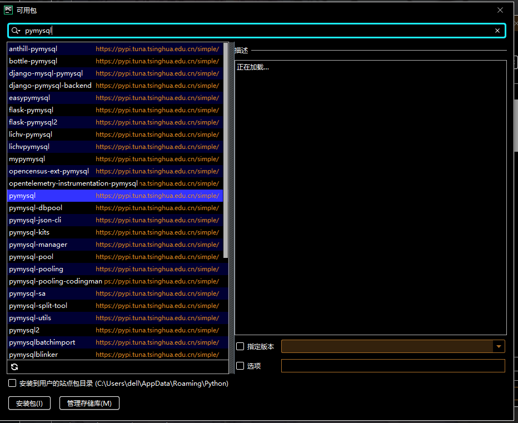This screenshot has height=423, width=518.
Task: Select the flask-pymysql2 package
Action: point(115,122)
